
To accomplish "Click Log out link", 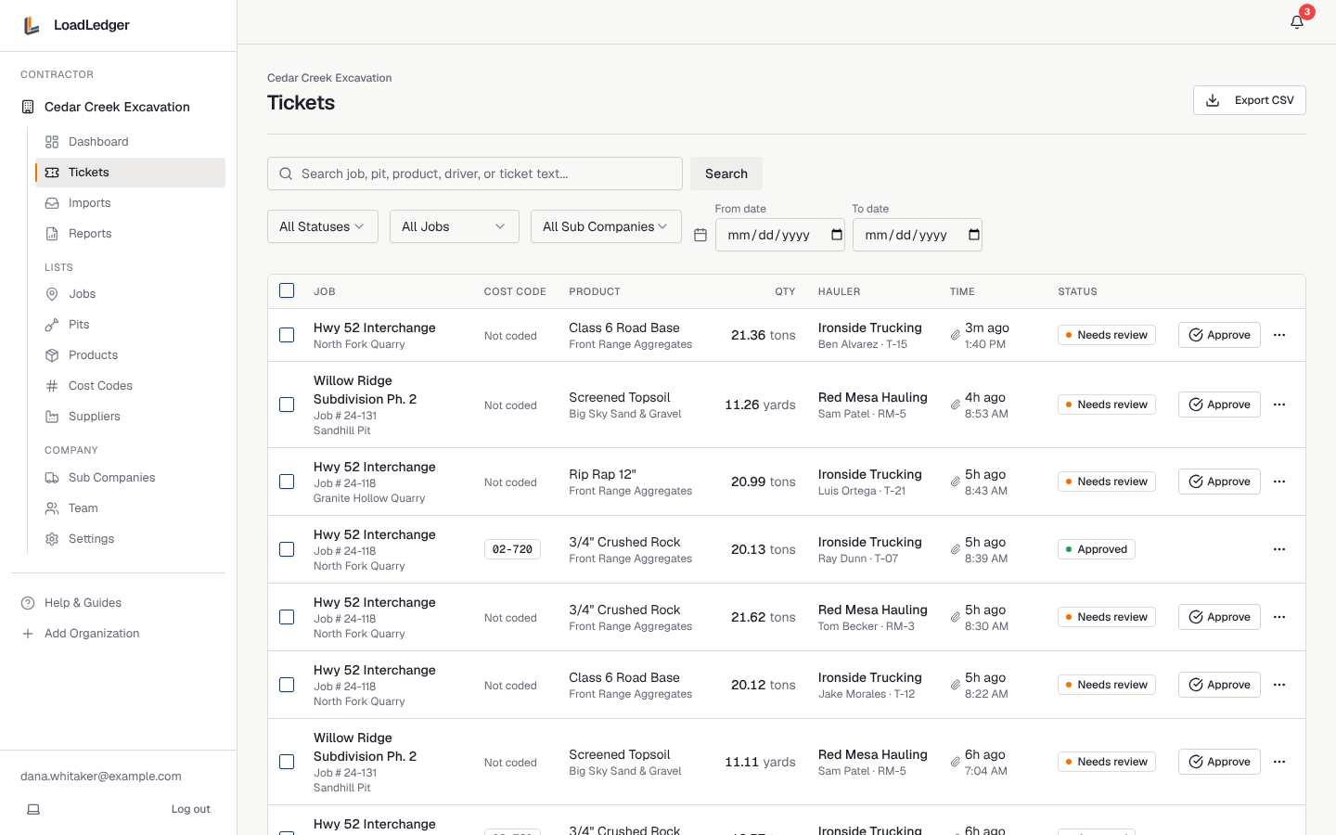I will coord(191,809).
